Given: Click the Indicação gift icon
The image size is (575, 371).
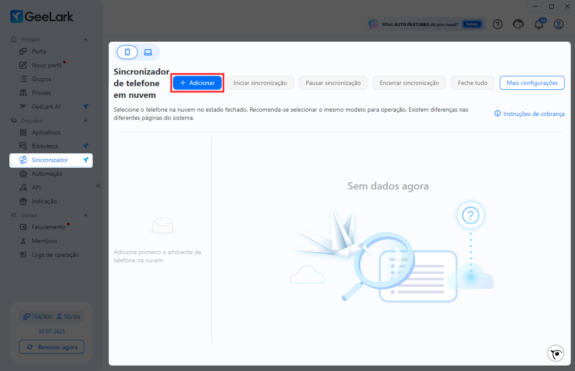Looking at the screenshot, I should [23, 201].
